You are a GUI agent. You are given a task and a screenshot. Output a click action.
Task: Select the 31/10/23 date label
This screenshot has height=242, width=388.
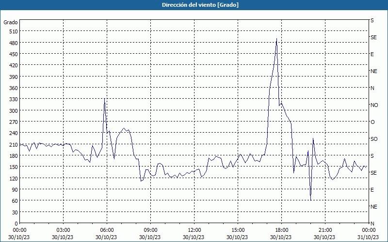pyautogui.click(x=368, y=237)
